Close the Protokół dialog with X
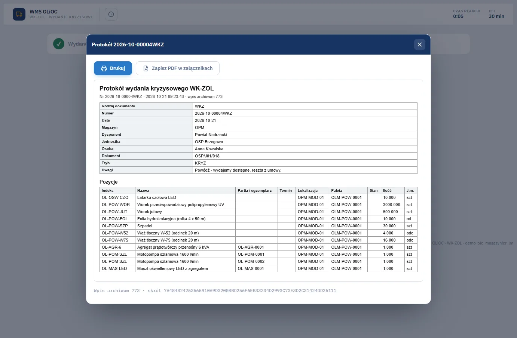Viewport: 517px width, 338px height. pos(420,44)
